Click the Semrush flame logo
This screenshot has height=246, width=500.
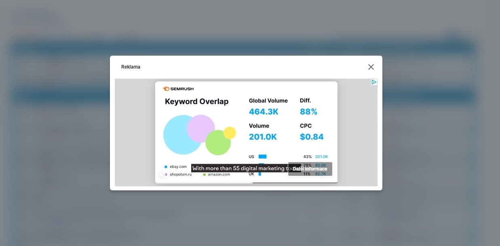click(x=166, y=89)
